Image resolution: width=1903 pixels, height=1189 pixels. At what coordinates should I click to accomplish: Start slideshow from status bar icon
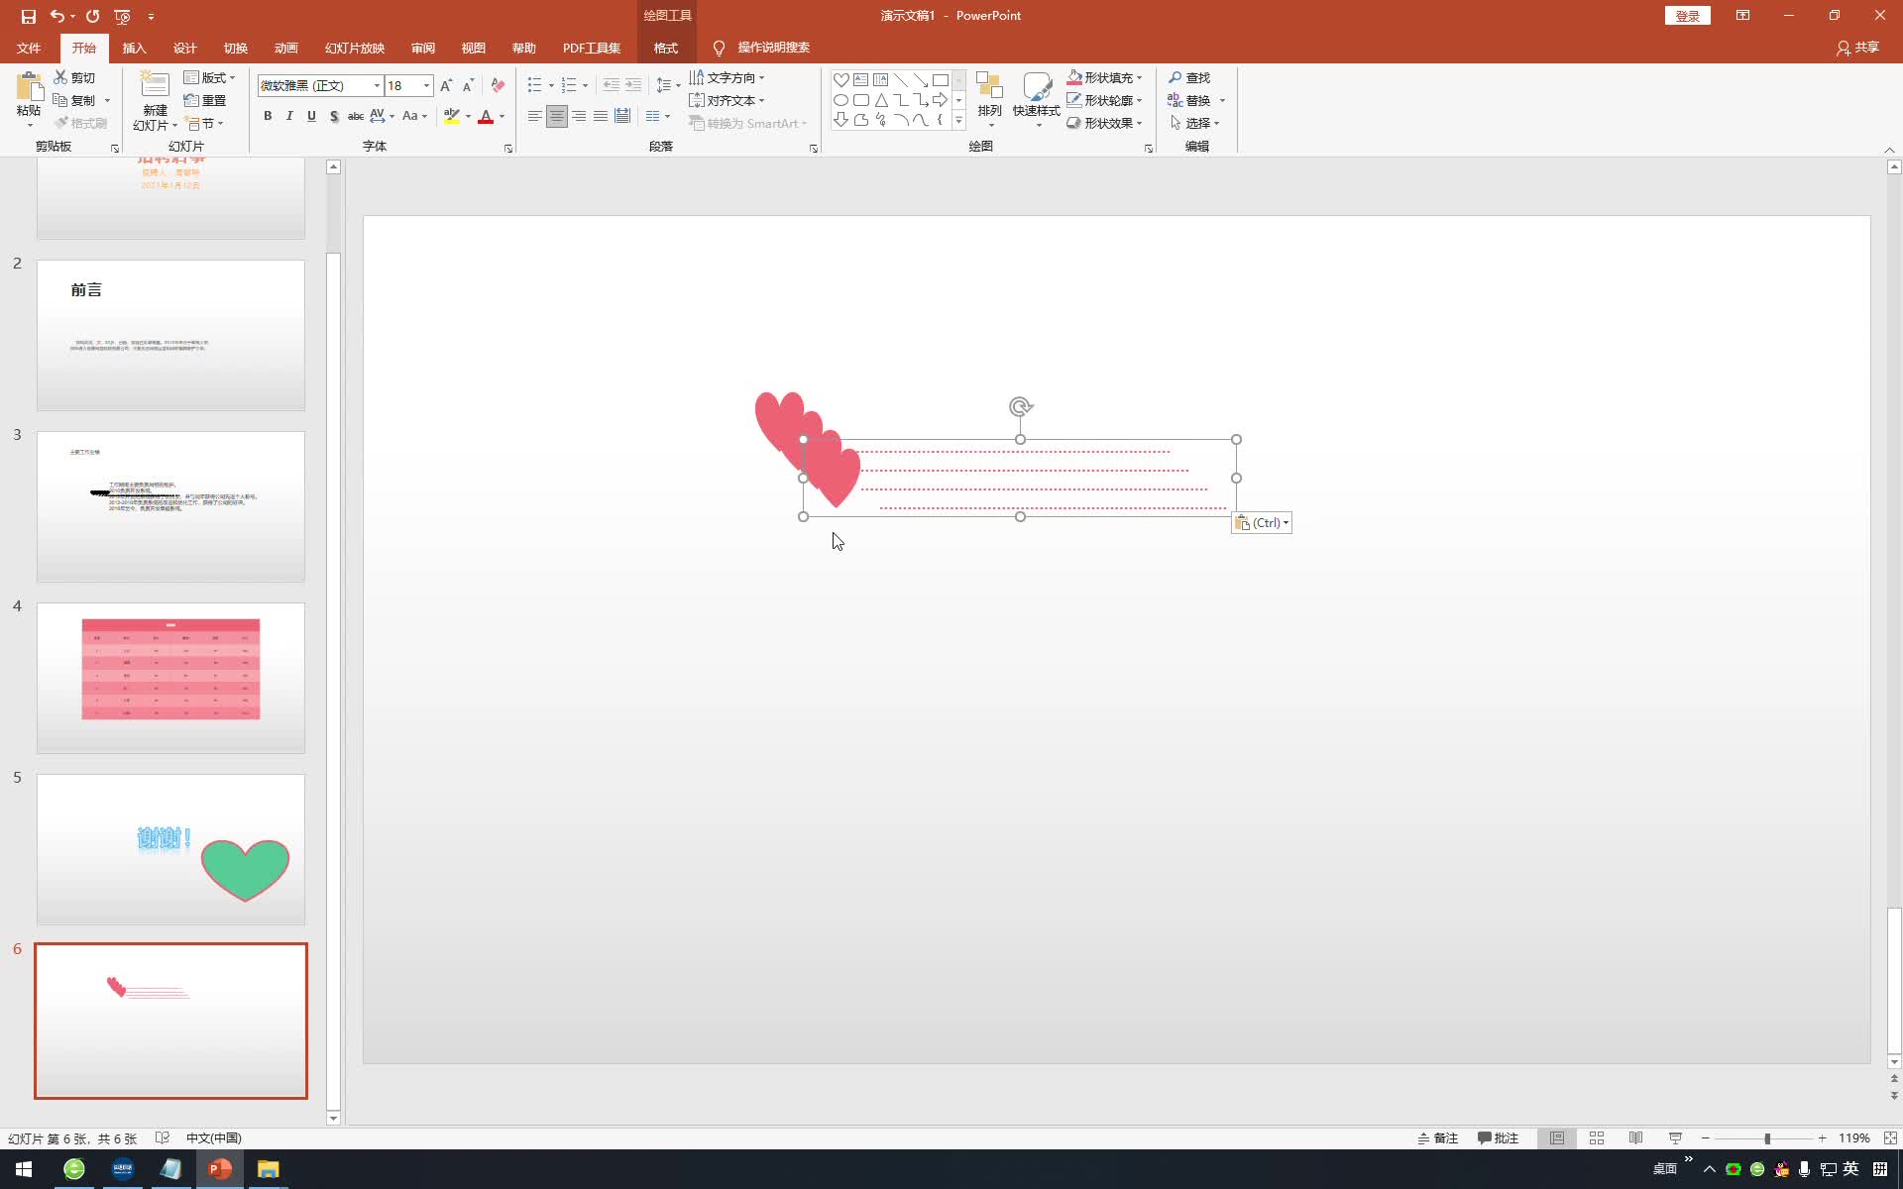pyautogui.click(x=1676, y=1138)
